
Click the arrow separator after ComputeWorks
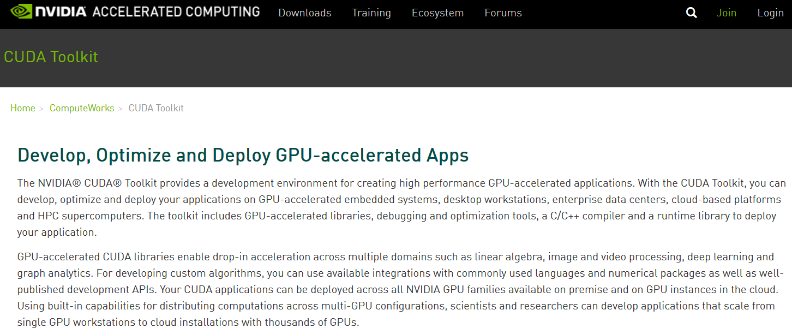120,109
